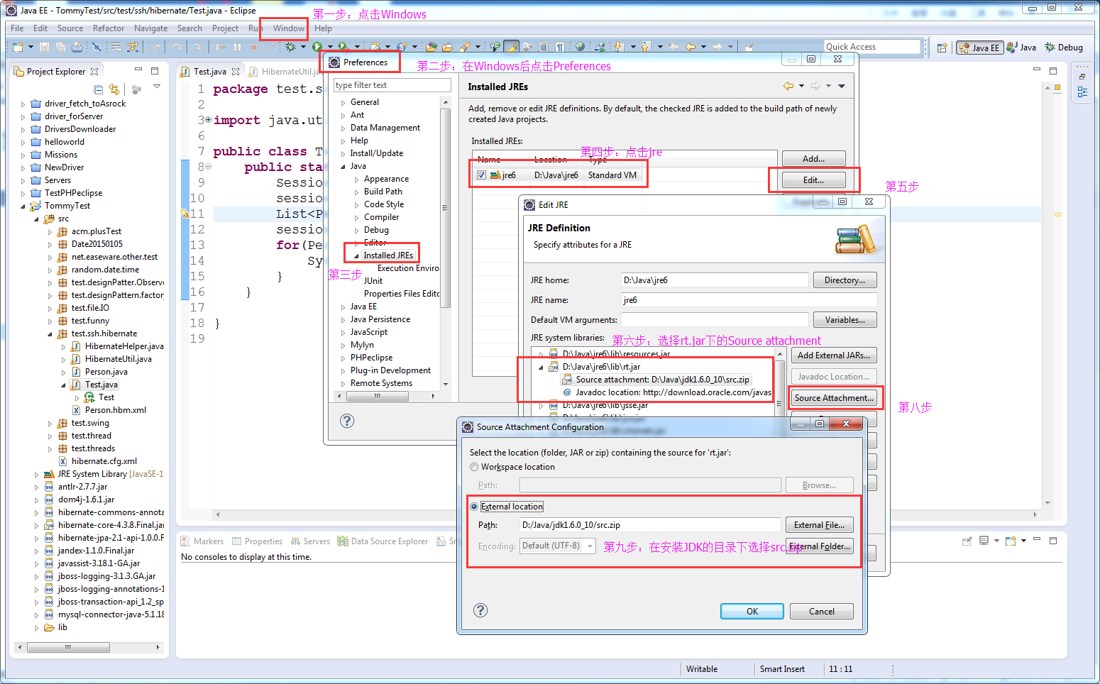The image size is (1100, 684).
Task: Open the Navigate menu
Action: tap(151, 28)
